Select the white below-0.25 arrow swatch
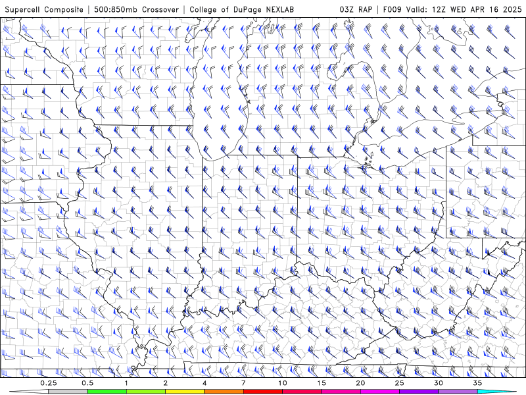 click(x=29, y=392)
